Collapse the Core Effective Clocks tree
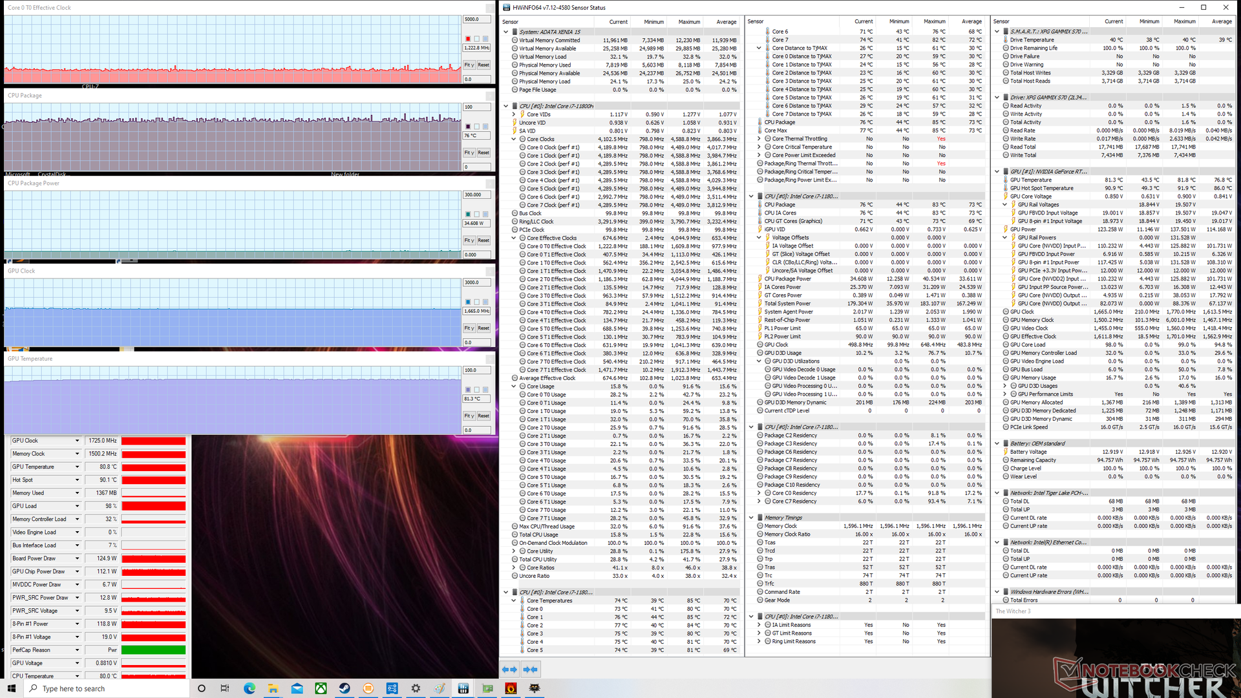 coord(514,238)
